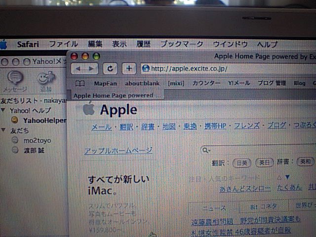Open the search magnifier dropdown

206,150
